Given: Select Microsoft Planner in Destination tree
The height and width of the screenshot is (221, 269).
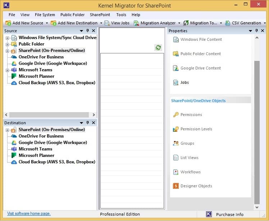Looking at the screenshot, I should pyautogui.click(x=37, y=155).
